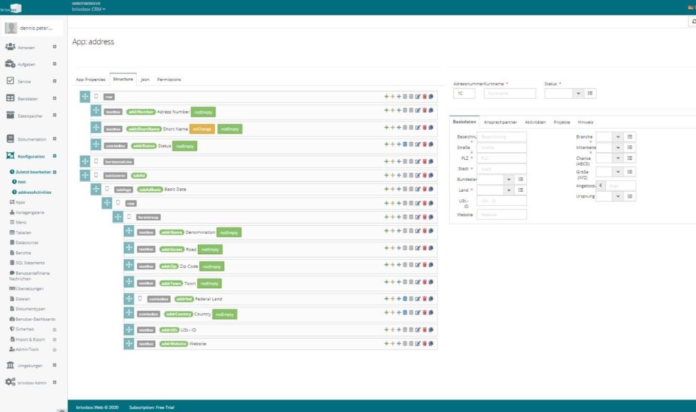Open the Aufgaben sidebar item
This screenshot has width=696, height=412.
tap(27, 65)
